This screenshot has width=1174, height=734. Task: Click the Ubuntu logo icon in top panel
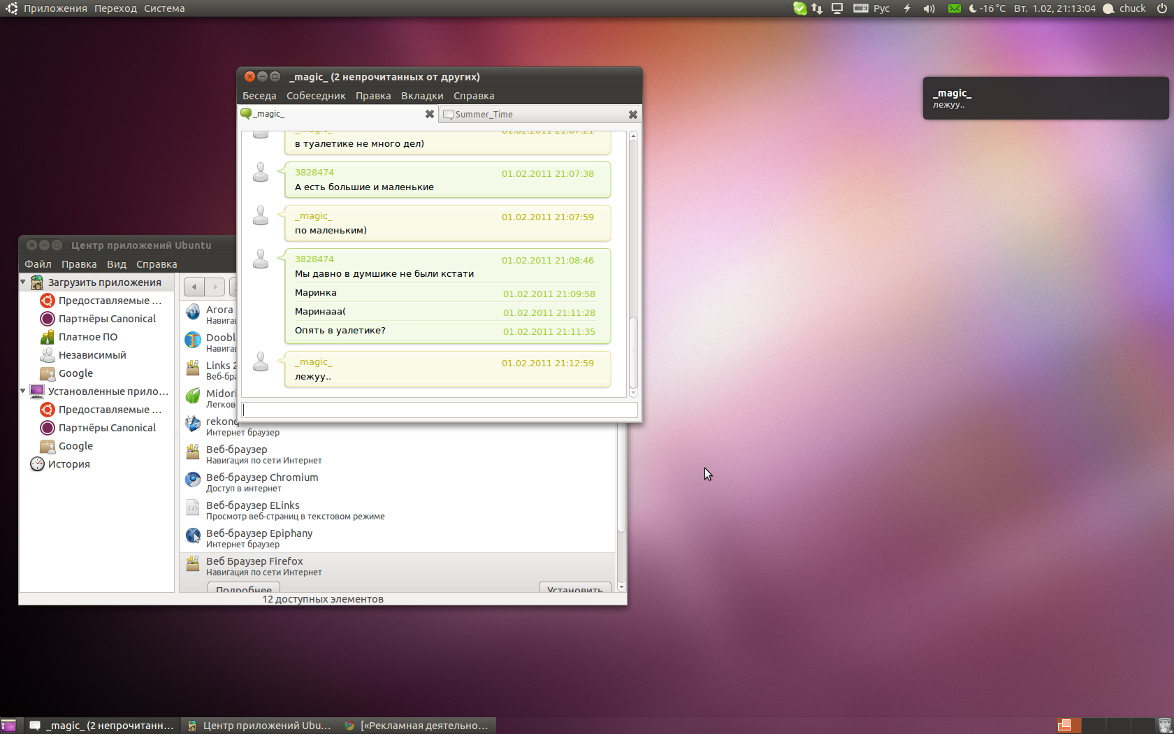(x=12, y=8)
